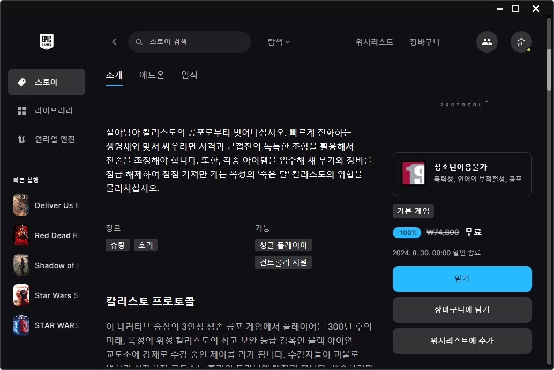Select the 컨트롤러 지원 feature tag

(x=283, y=262)
